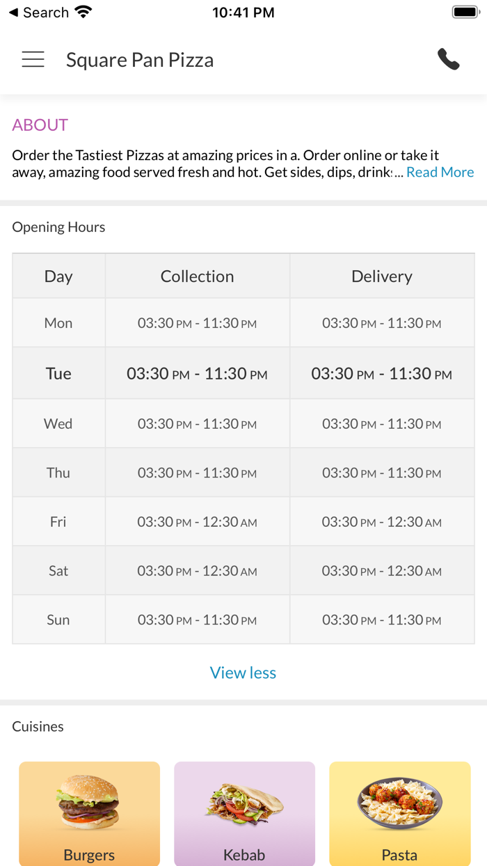
Task: Tap Sunday's delivery hours cell
Action: 382,620
